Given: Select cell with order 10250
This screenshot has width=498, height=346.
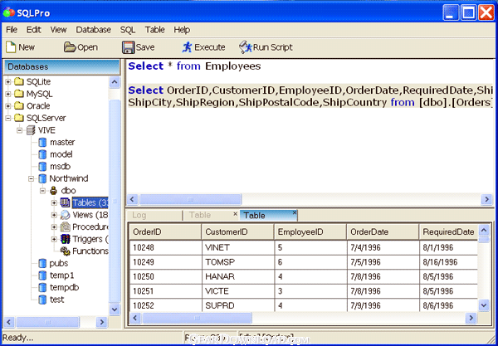Looking at the screenshot, I should 165,276.
